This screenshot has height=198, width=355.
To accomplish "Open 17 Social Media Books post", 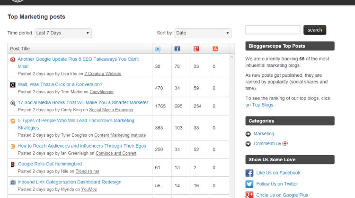I will pos(83,102).
